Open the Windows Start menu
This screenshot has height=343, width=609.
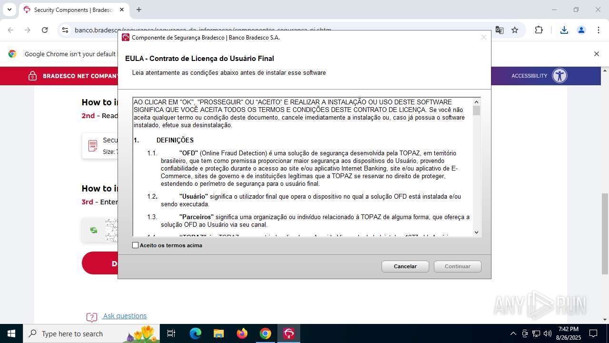point(11,333)
